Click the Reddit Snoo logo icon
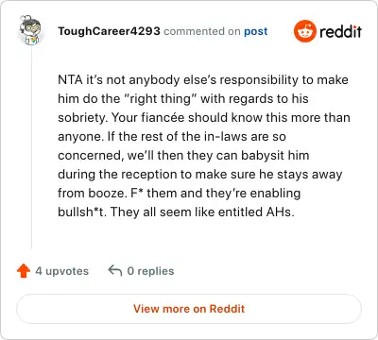Image resolution: width=378 pixels, height=340 pixels. (304, 31)
